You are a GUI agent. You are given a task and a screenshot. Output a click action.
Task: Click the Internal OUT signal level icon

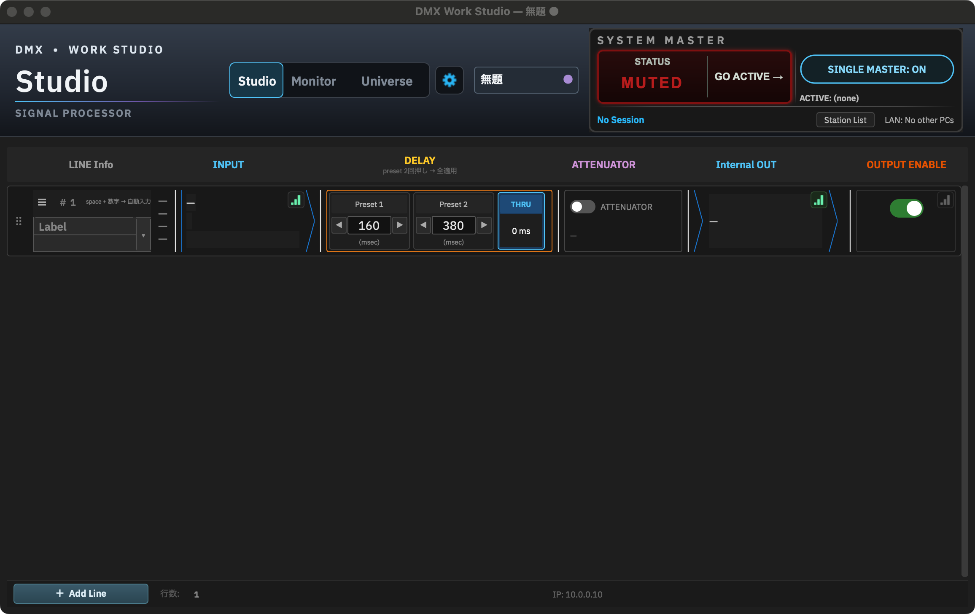pos(819,200)
